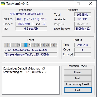Click the PageFile value 16225Mb

83,24
